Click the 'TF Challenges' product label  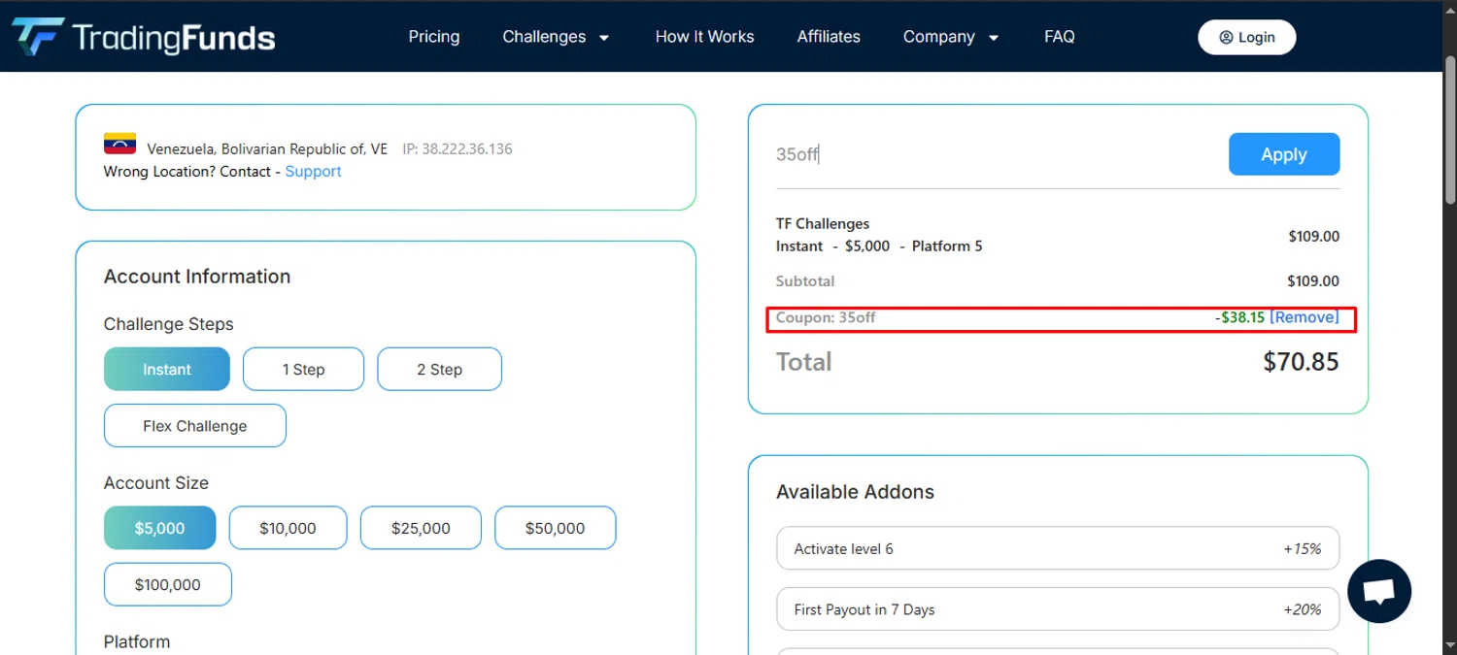[823, 224]
